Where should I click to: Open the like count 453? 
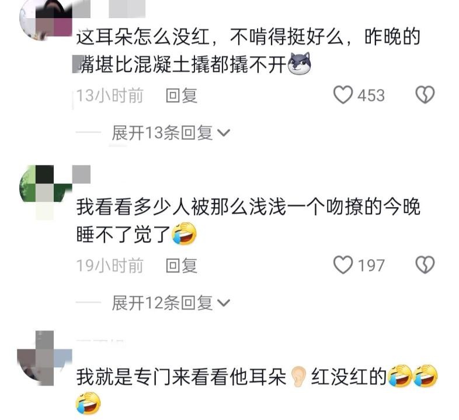[371, 95]
